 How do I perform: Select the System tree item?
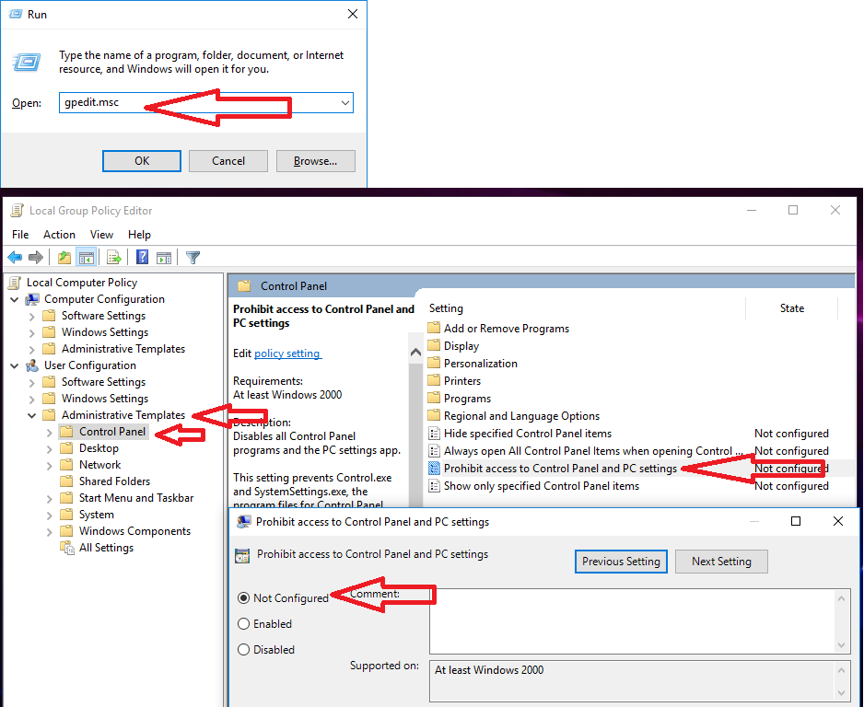coord(97,515)
